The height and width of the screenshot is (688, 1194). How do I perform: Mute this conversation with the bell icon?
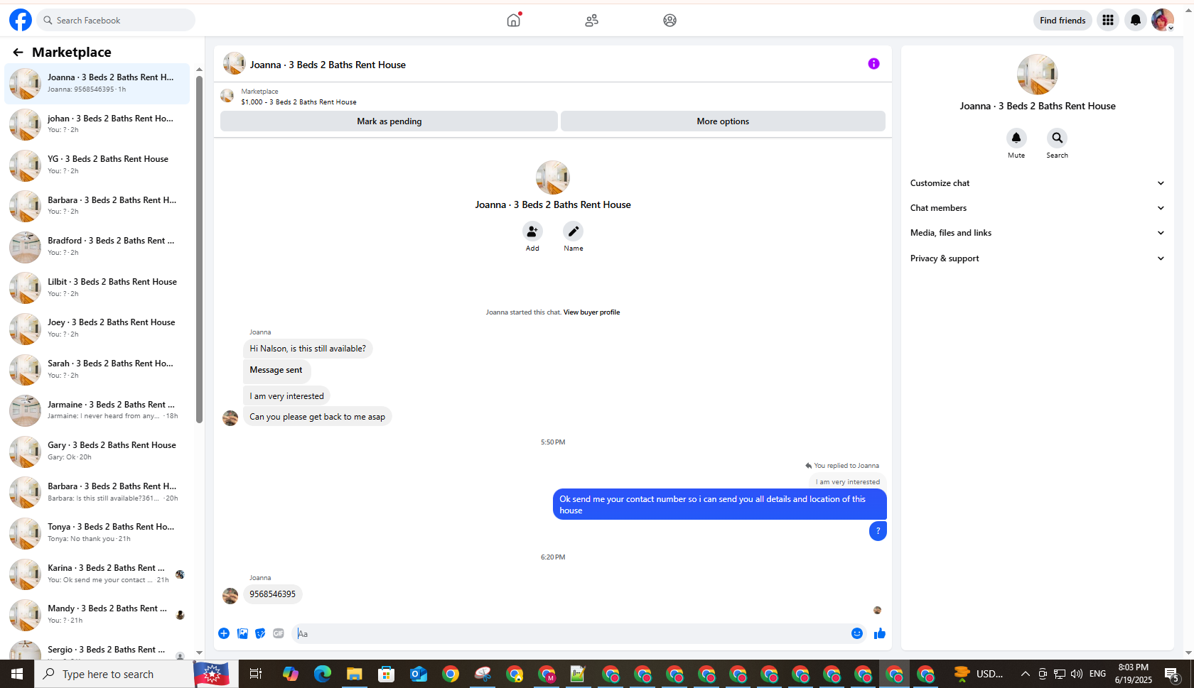1016,138
